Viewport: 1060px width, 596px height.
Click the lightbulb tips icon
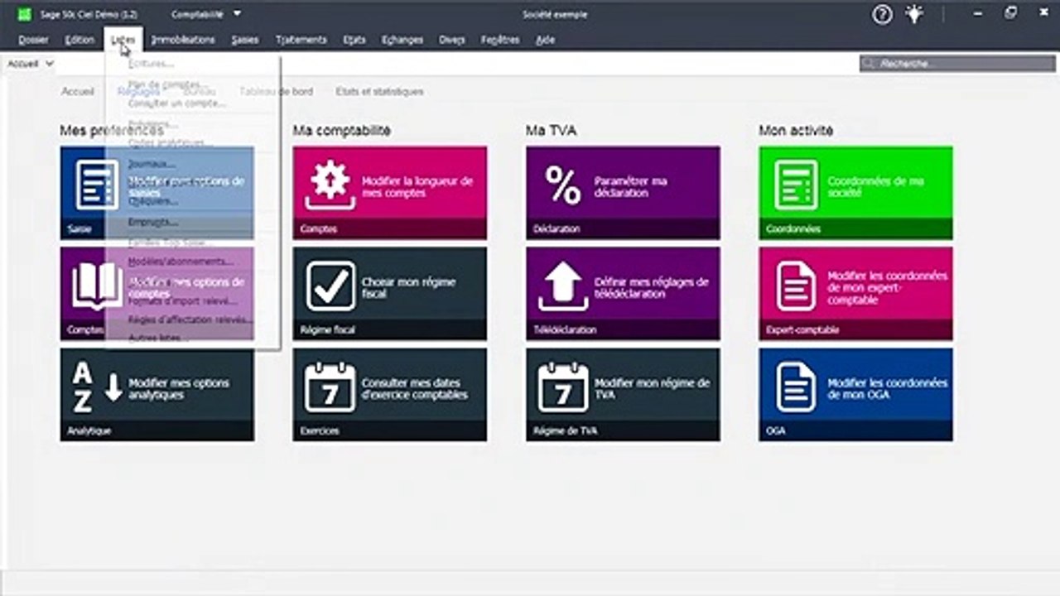tap(914, 14)
